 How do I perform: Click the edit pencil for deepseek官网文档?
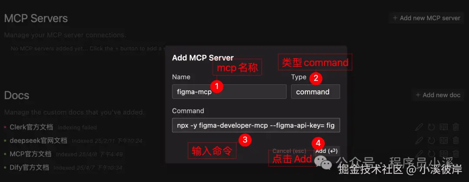pyautogui.click(x=419, y=140)
